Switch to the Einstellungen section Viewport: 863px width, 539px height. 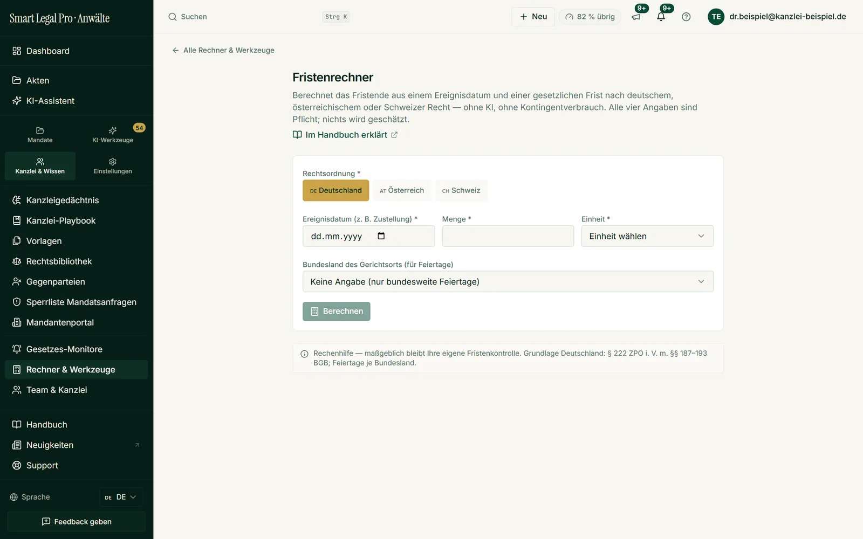[113, 166]
